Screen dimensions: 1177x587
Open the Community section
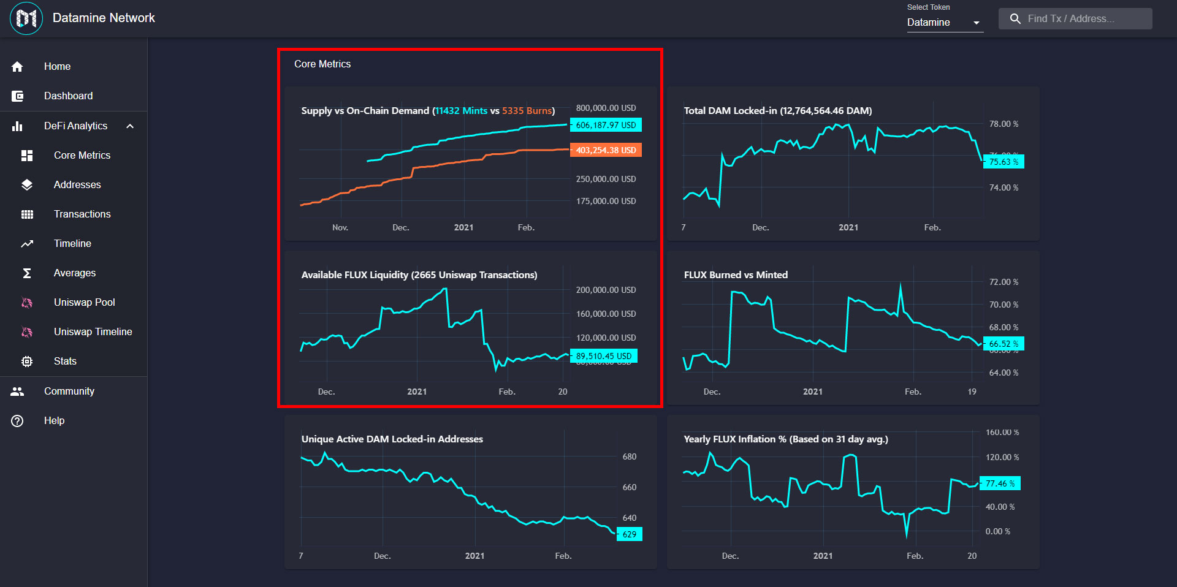[x=74, y=391]
